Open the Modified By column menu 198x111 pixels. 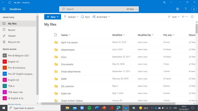coord(145,35)
